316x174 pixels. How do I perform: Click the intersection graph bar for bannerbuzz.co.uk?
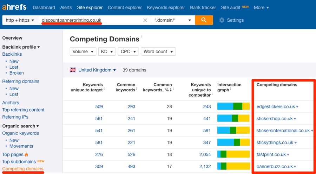click(x=233, y=166)
